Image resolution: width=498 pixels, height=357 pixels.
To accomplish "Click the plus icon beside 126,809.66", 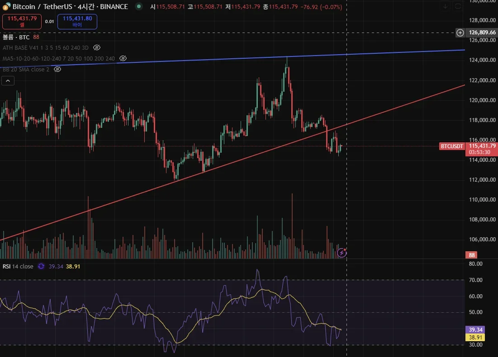I will tap(460, 33).
